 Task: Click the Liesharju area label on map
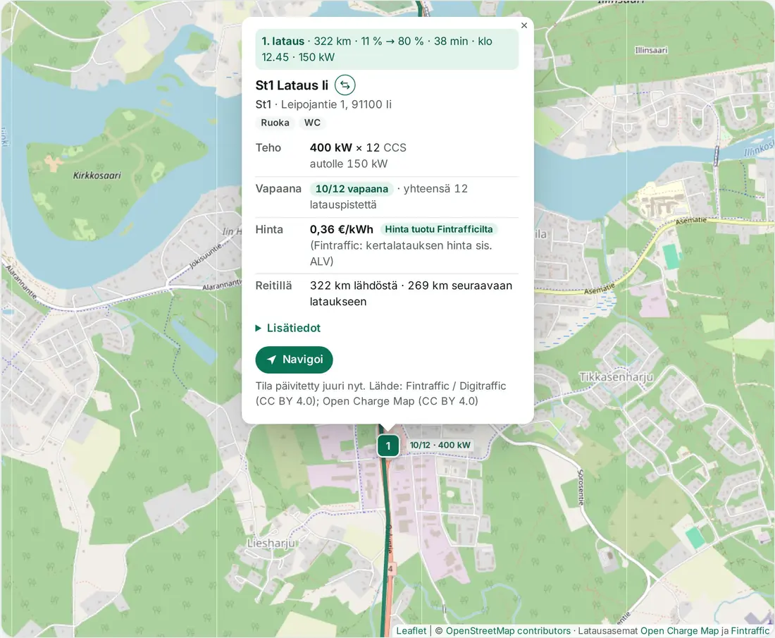click(x=271, y=543)
